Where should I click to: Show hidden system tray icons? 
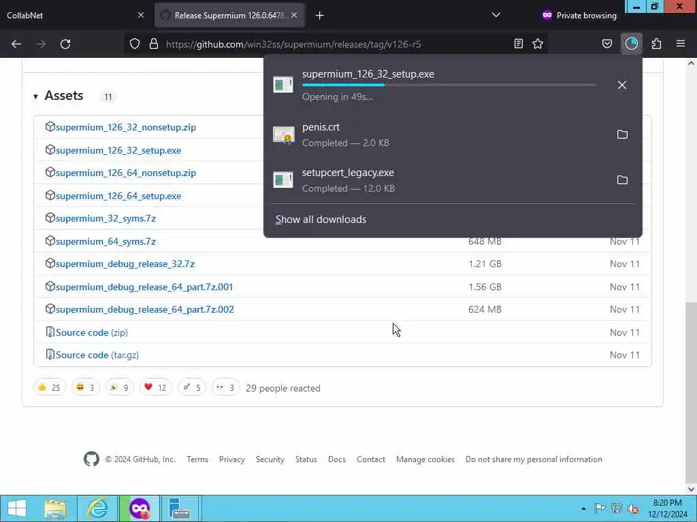coord(583,508)
